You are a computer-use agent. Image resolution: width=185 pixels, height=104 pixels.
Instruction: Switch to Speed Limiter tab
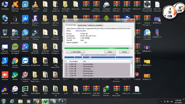tap(82, 25)
